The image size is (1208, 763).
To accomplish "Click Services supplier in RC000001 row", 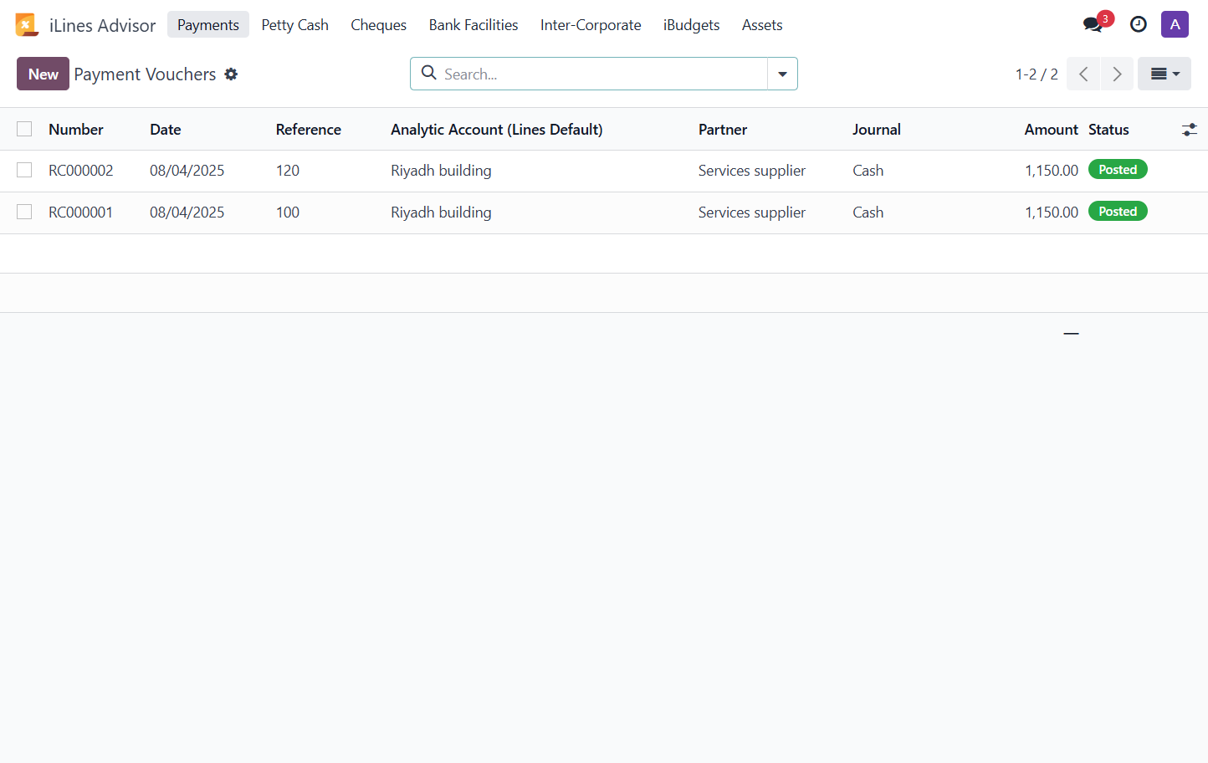I will click(x=752, y=212).
